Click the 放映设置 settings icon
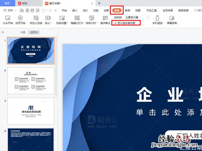 pyautogui.click(x=62, y=18)
